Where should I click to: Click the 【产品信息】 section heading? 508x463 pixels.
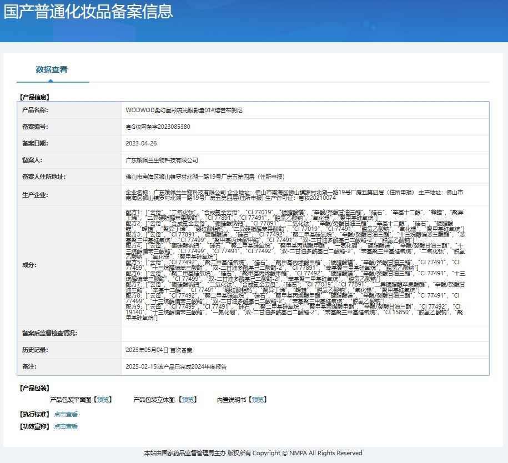(34, 97)
